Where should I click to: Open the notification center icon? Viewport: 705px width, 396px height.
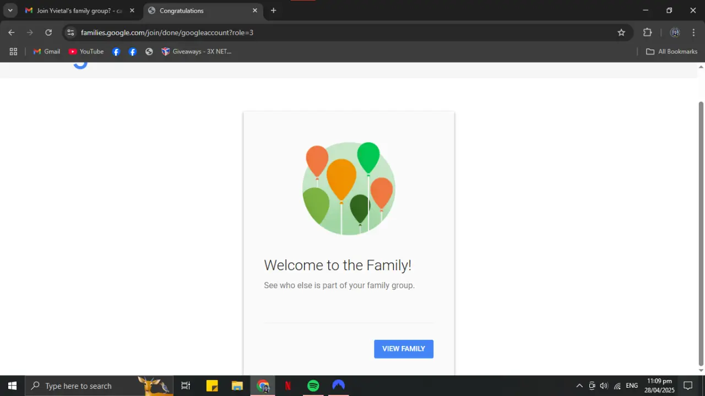[688, 386]
